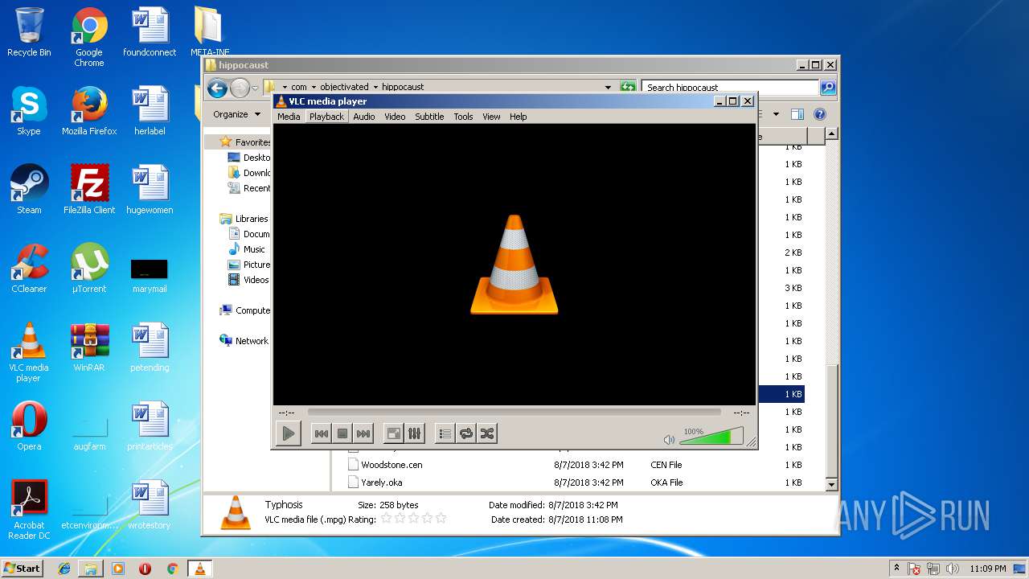Viewport: 1029px width, 579px height.
Task: Click the taskbar clock showing 11:09 PM
Action: tap(987, 569)
